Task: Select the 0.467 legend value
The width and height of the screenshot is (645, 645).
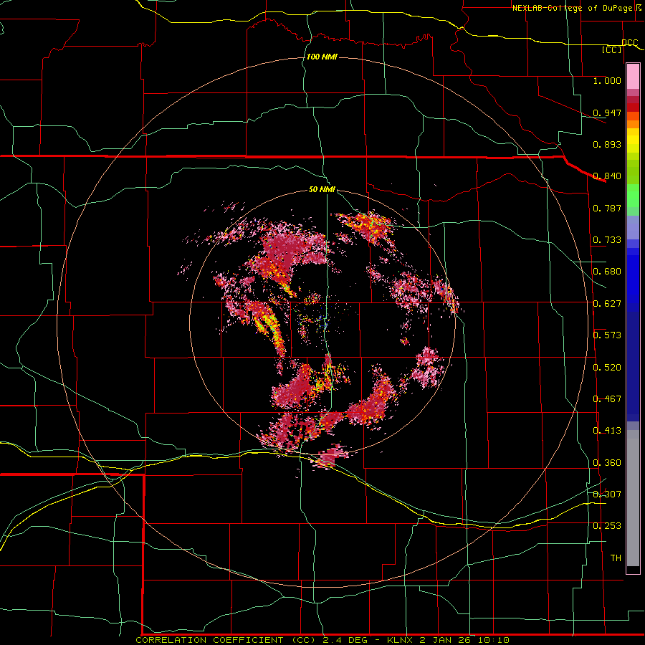Action: coord(607,398)
